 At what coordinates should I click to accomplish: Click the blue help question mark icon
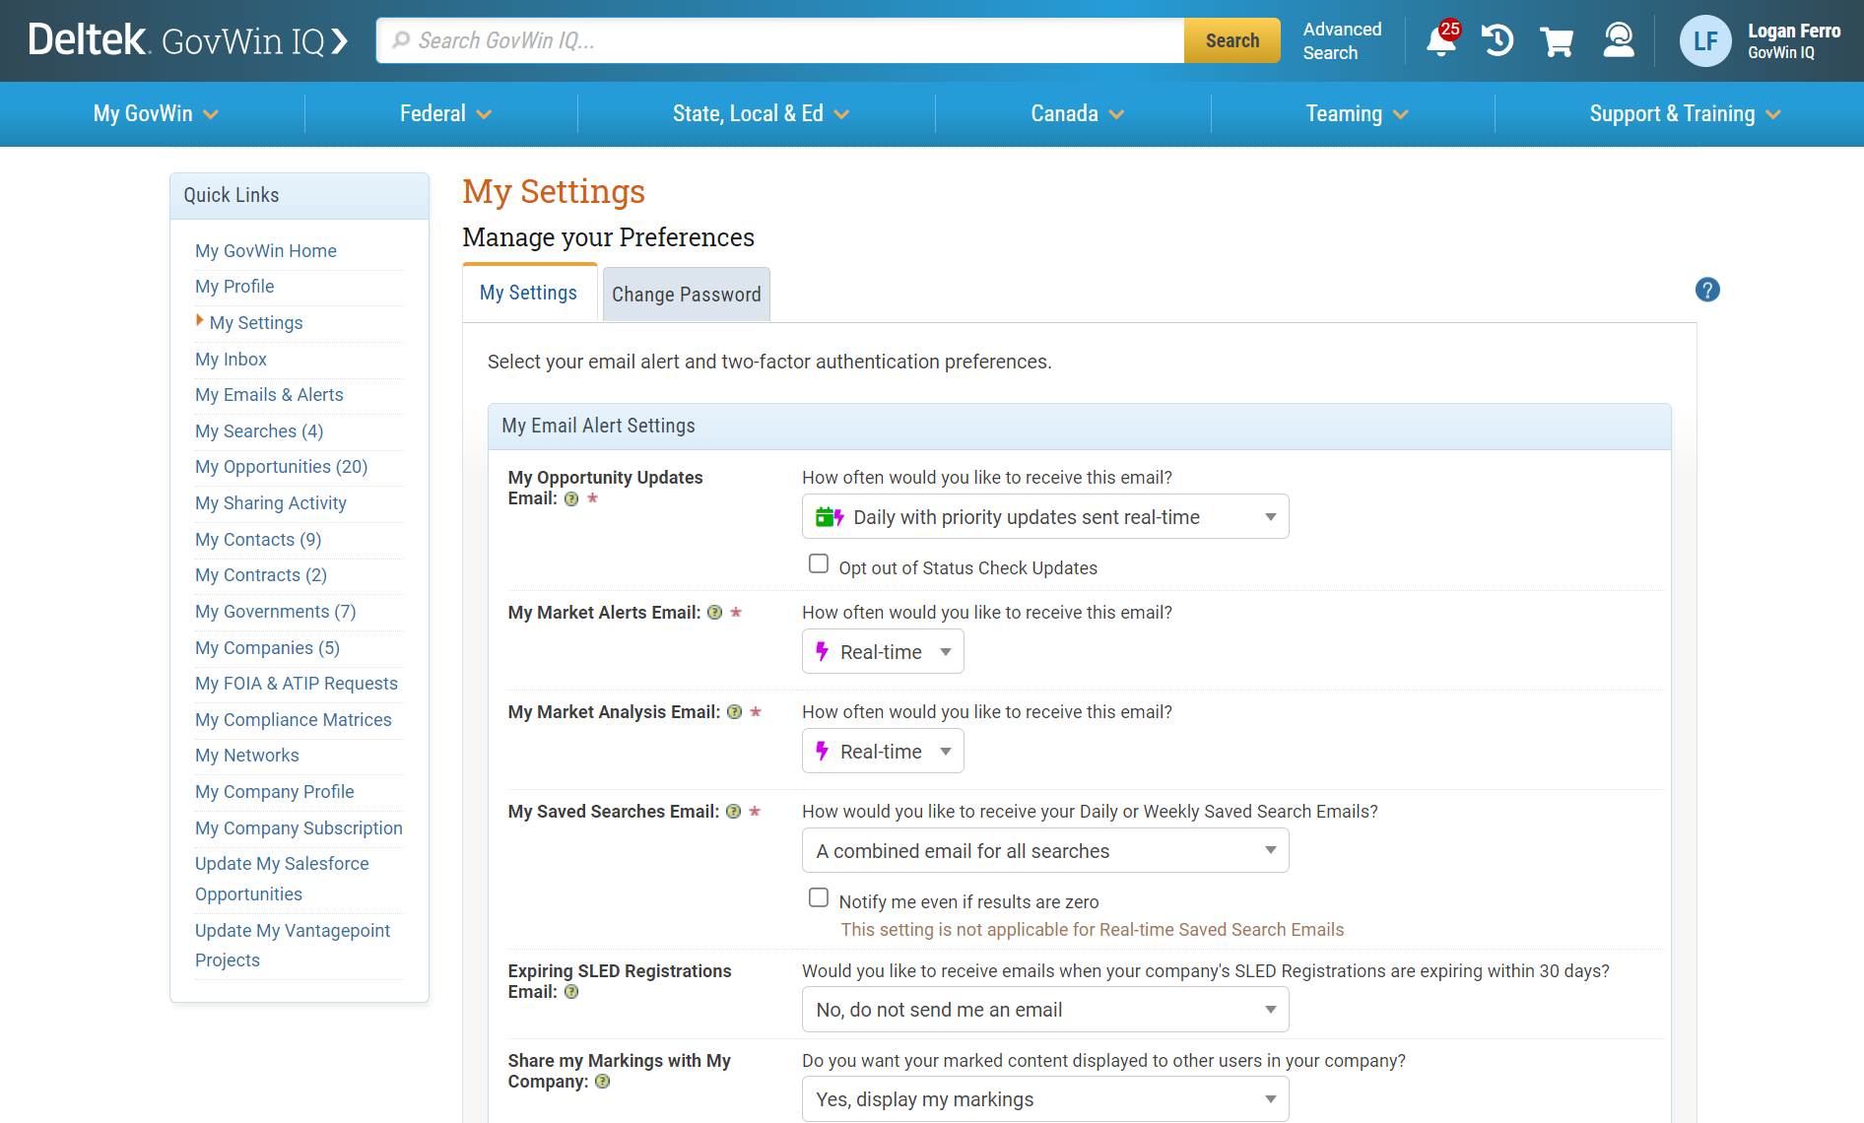tap(1707, 290)
